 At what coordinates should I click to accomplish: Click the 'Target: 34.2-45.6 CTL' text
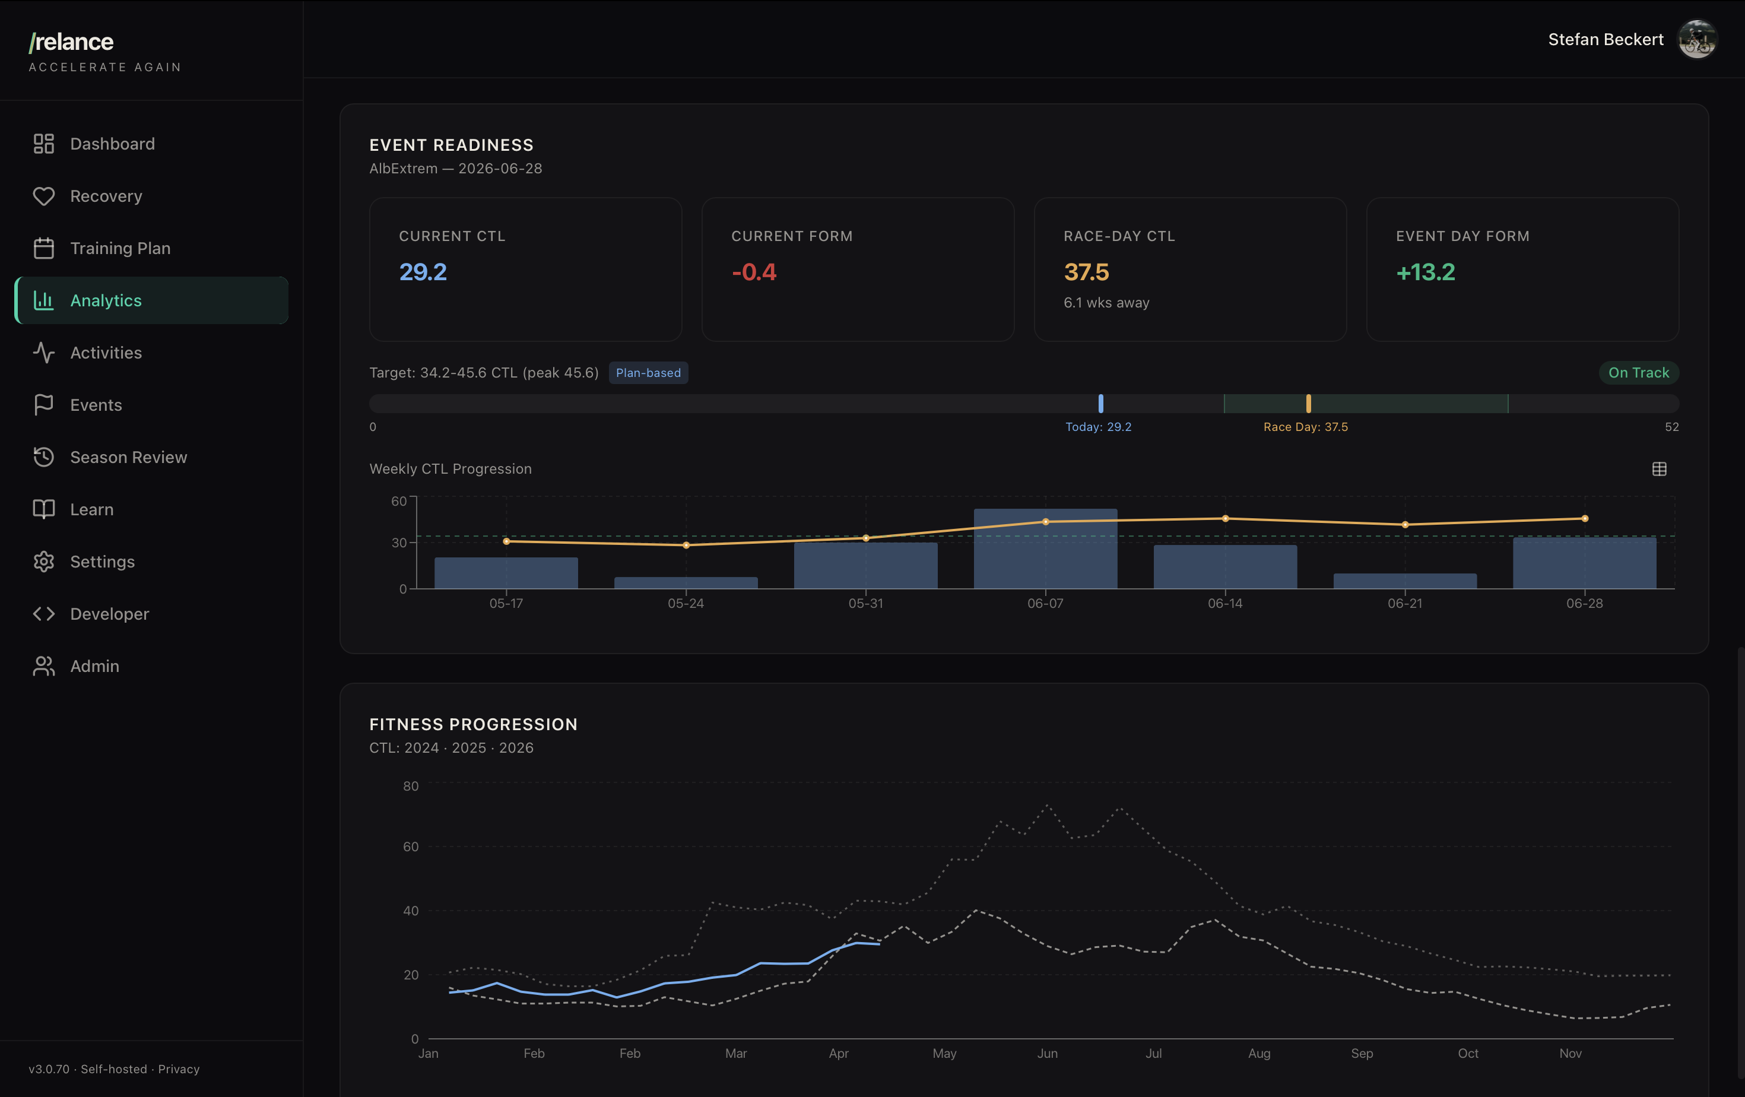click(483, 372)
